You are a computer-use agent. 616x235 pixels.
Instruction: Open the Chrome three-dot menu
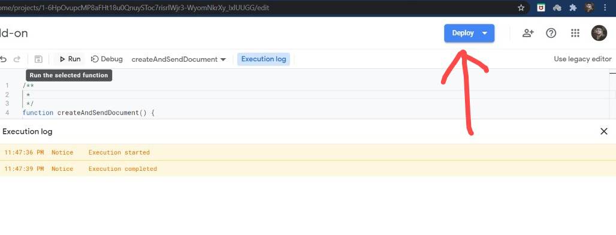pos(605,7)
